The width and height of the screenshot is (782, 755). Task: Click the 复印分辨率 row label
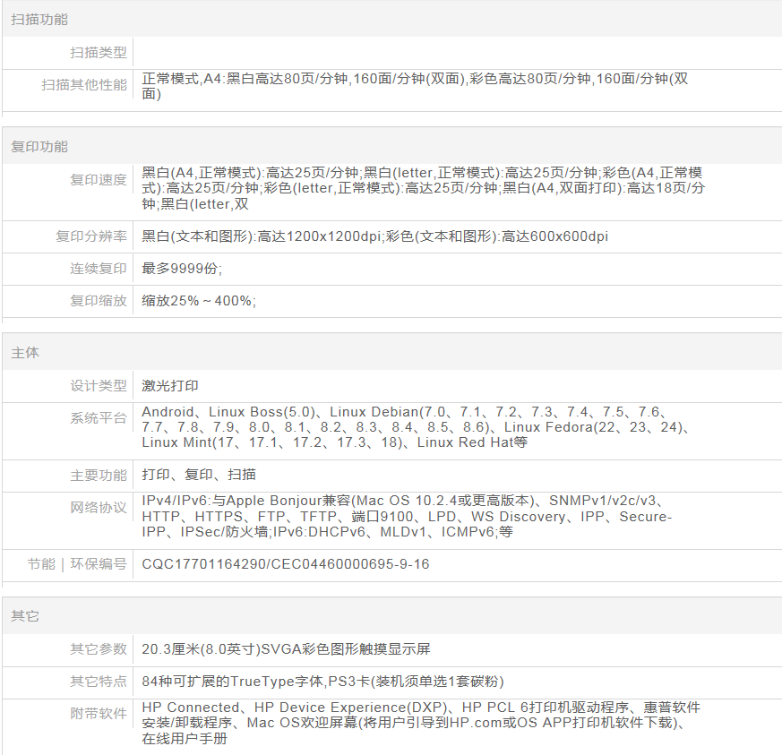pos(91,236)
